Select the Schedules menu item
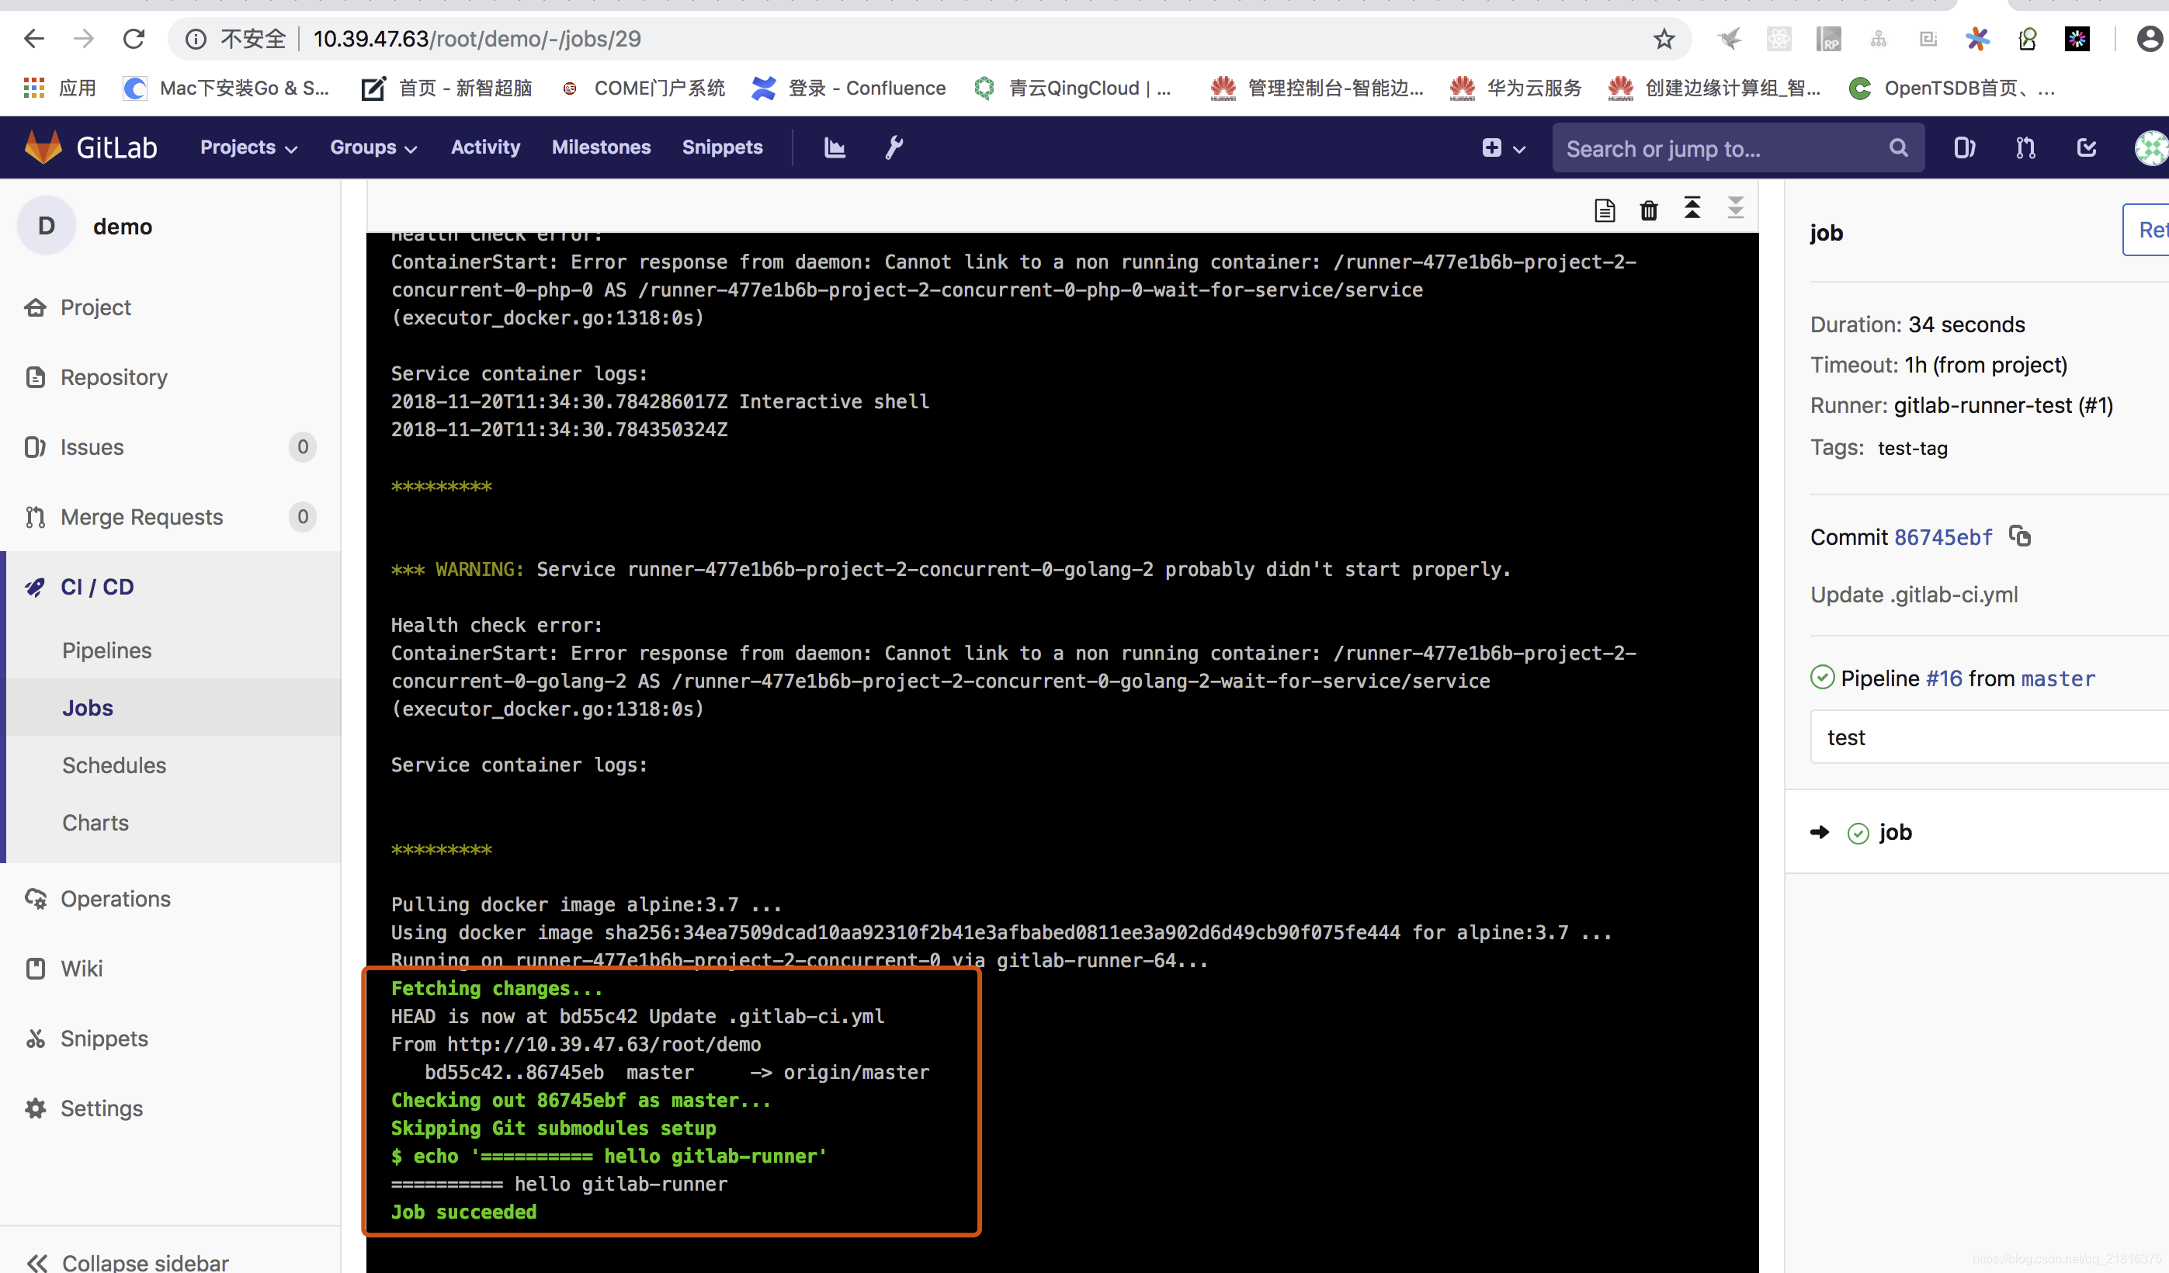Viewport: 2169px width, 1273px height. tap(112, 765)
